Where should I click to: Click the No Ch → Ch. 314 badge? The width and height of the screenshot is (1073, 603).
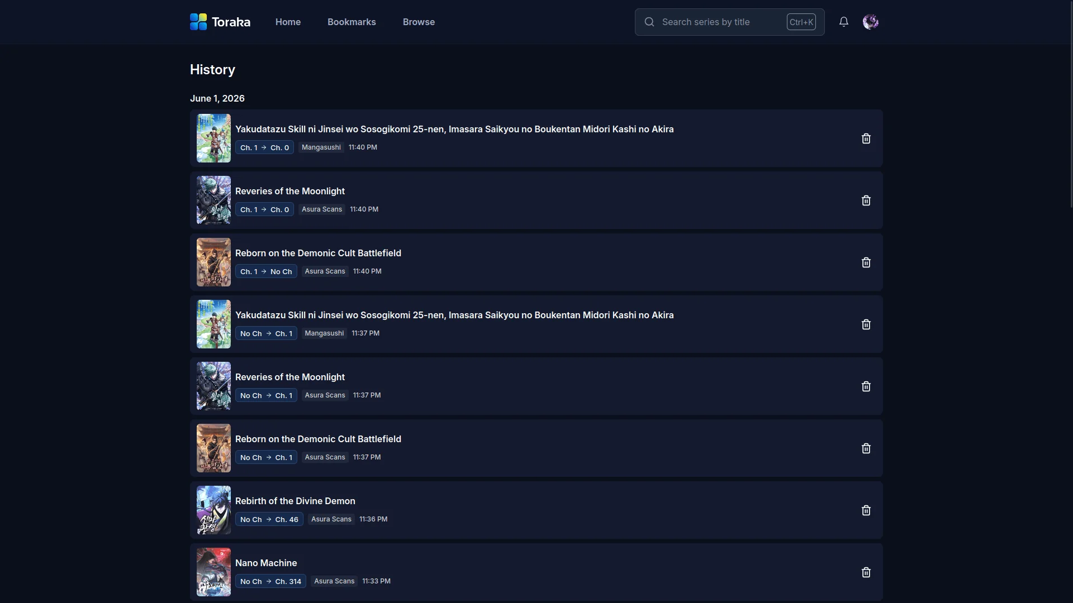tap(270, 581)
